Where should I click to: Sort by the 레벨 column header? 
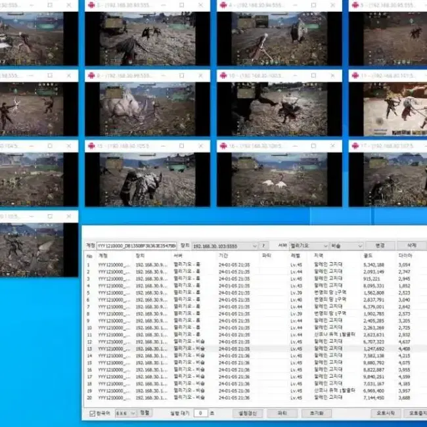pyautogui.click(x=295, y=256)
